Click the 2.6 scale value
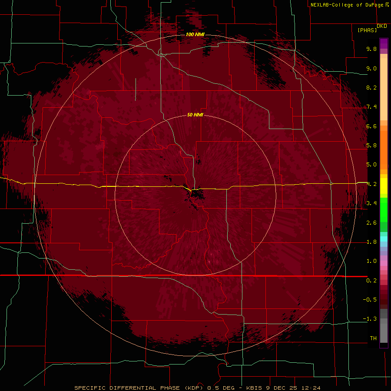 click(371, 222)
